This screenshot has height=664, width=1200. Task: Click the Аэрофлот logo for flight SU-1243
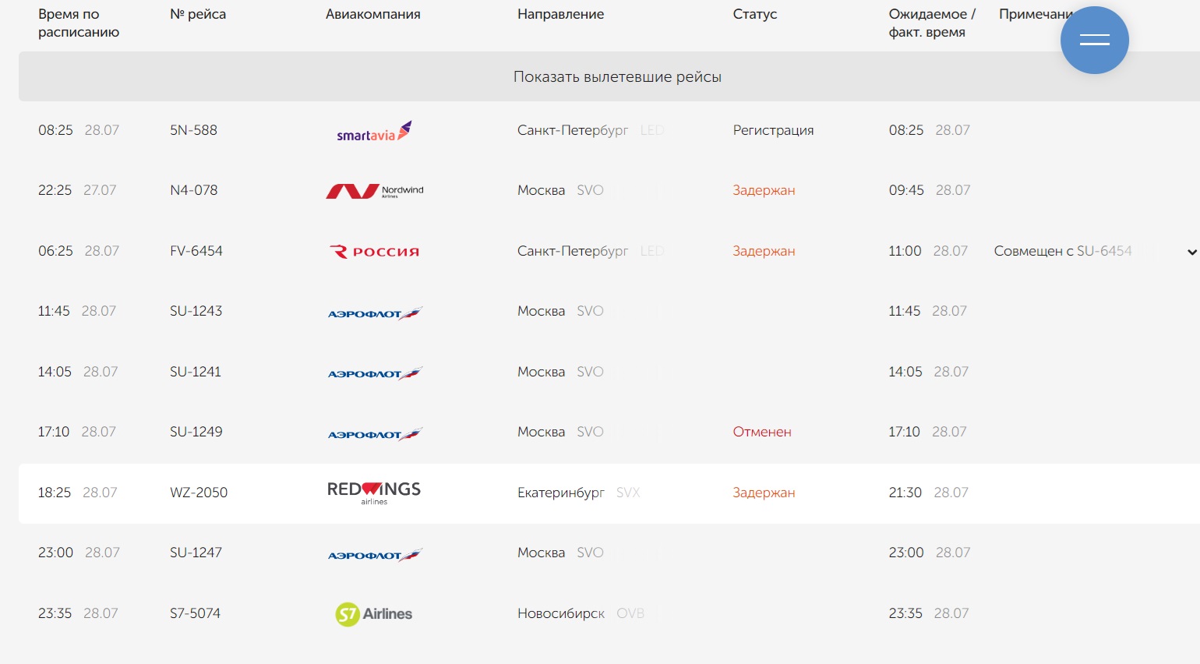[374, 313]
